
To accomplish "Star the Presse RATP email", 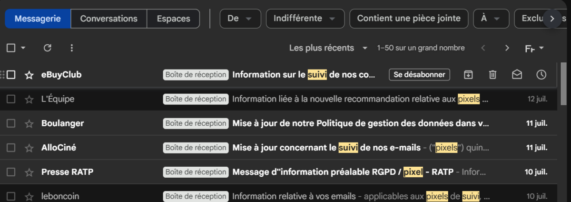I will point(29,172).
